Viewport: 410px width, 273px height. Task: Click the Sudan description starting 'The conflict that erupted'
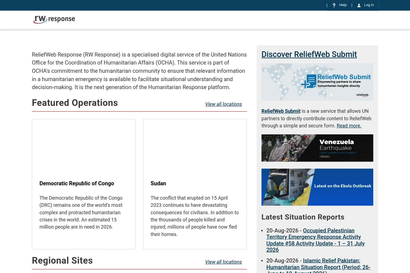click(195, 216)
